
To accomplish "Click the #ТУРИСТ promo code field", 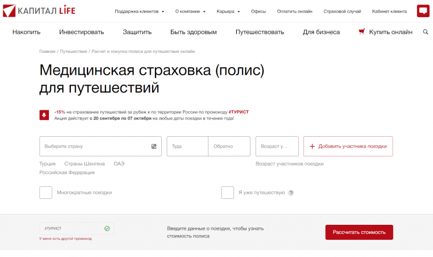I will 77,229.
